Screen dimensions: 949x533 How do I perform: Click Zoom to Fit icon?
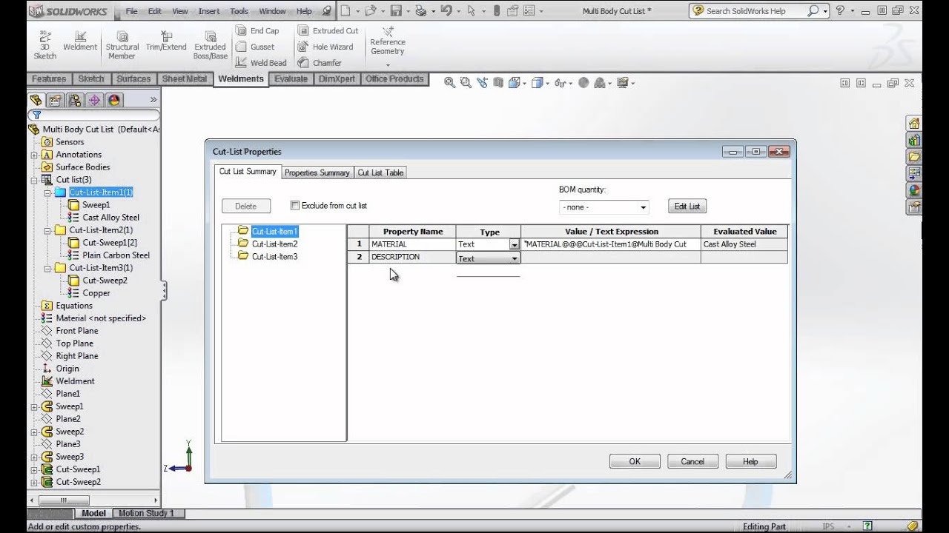coord(449,83)
